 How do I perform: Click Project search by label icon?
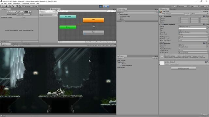156,58
